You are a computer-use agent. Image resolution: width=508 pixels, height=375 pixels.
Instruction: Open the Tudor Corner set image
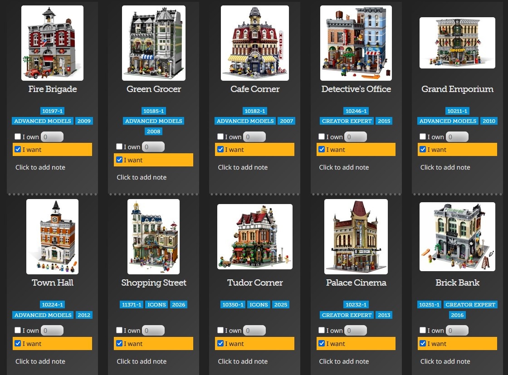[254, 236]
